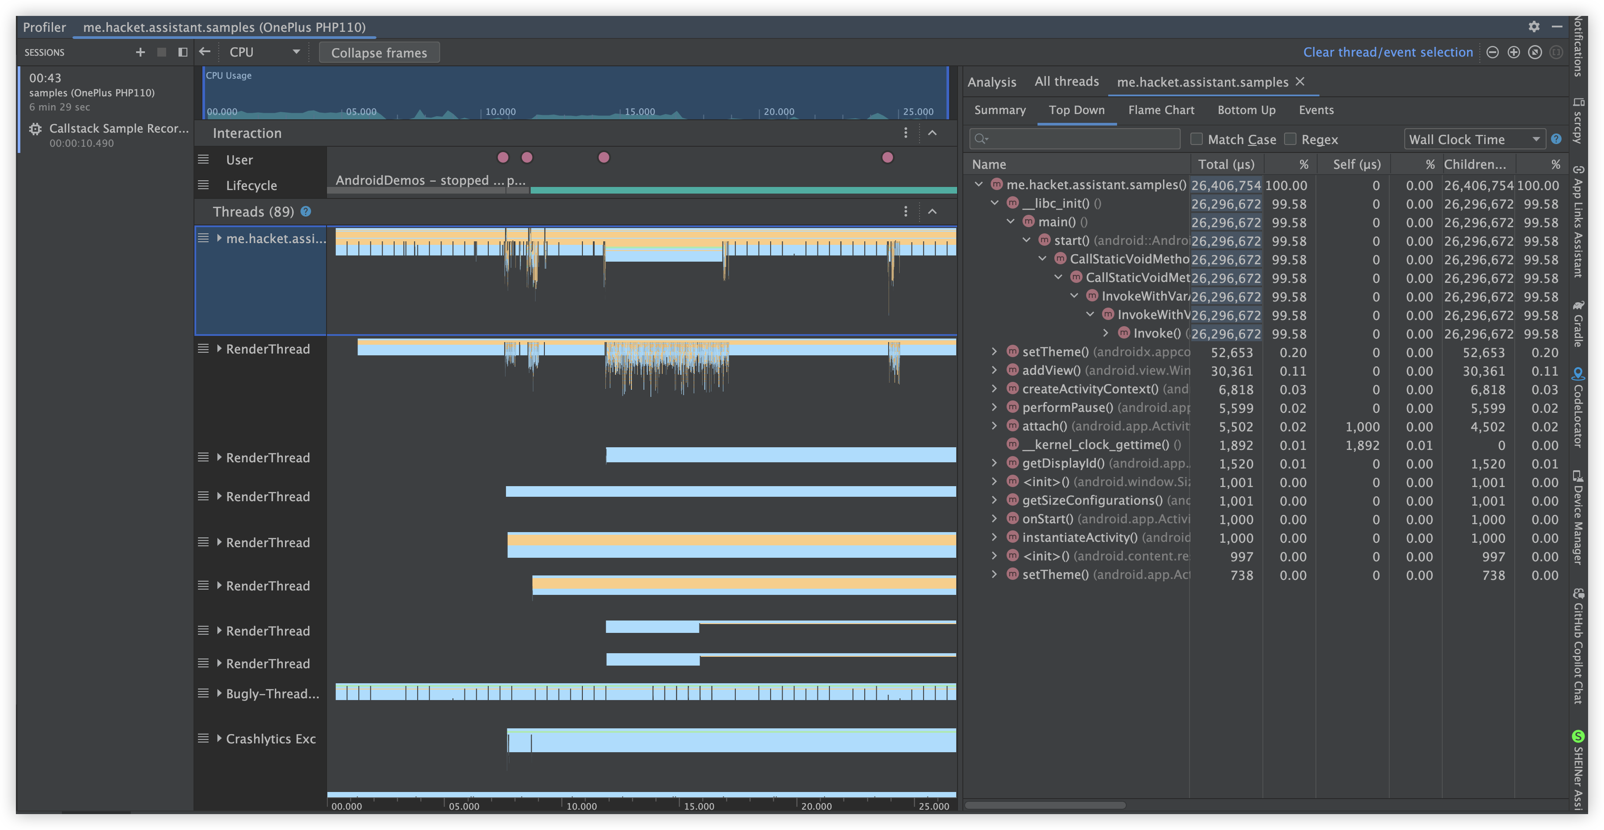The image size is (1604, 830).
Task: Click Clear thread/event selection link
Action: pos(1388,52)
